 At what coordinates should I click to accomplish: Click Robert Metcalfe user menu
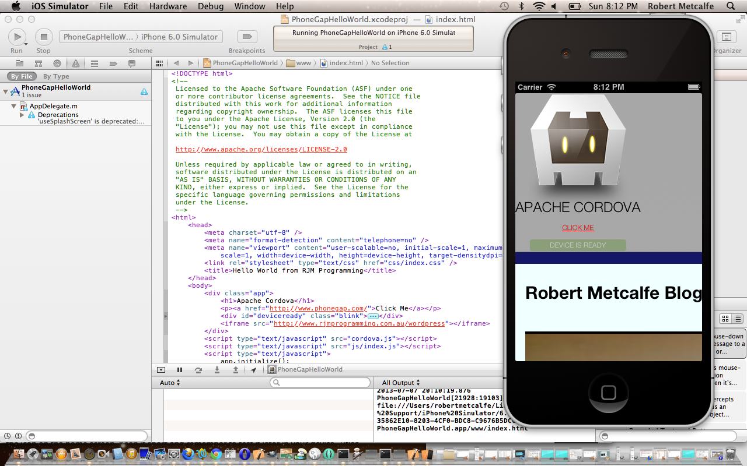pos(680,6)
